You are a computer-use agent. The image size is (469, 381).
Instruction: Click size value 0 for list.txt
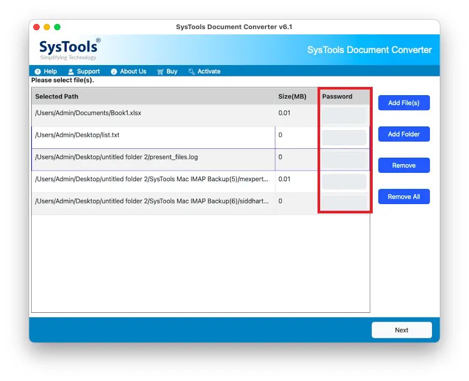pos(280,135)
